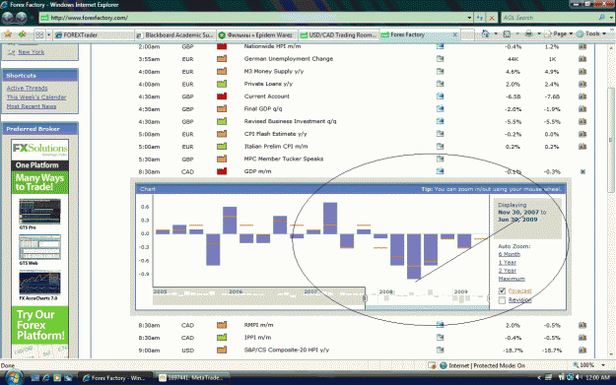616x385 pixels.
Task: Click the page vertical scrollbar
Action: 610,200
